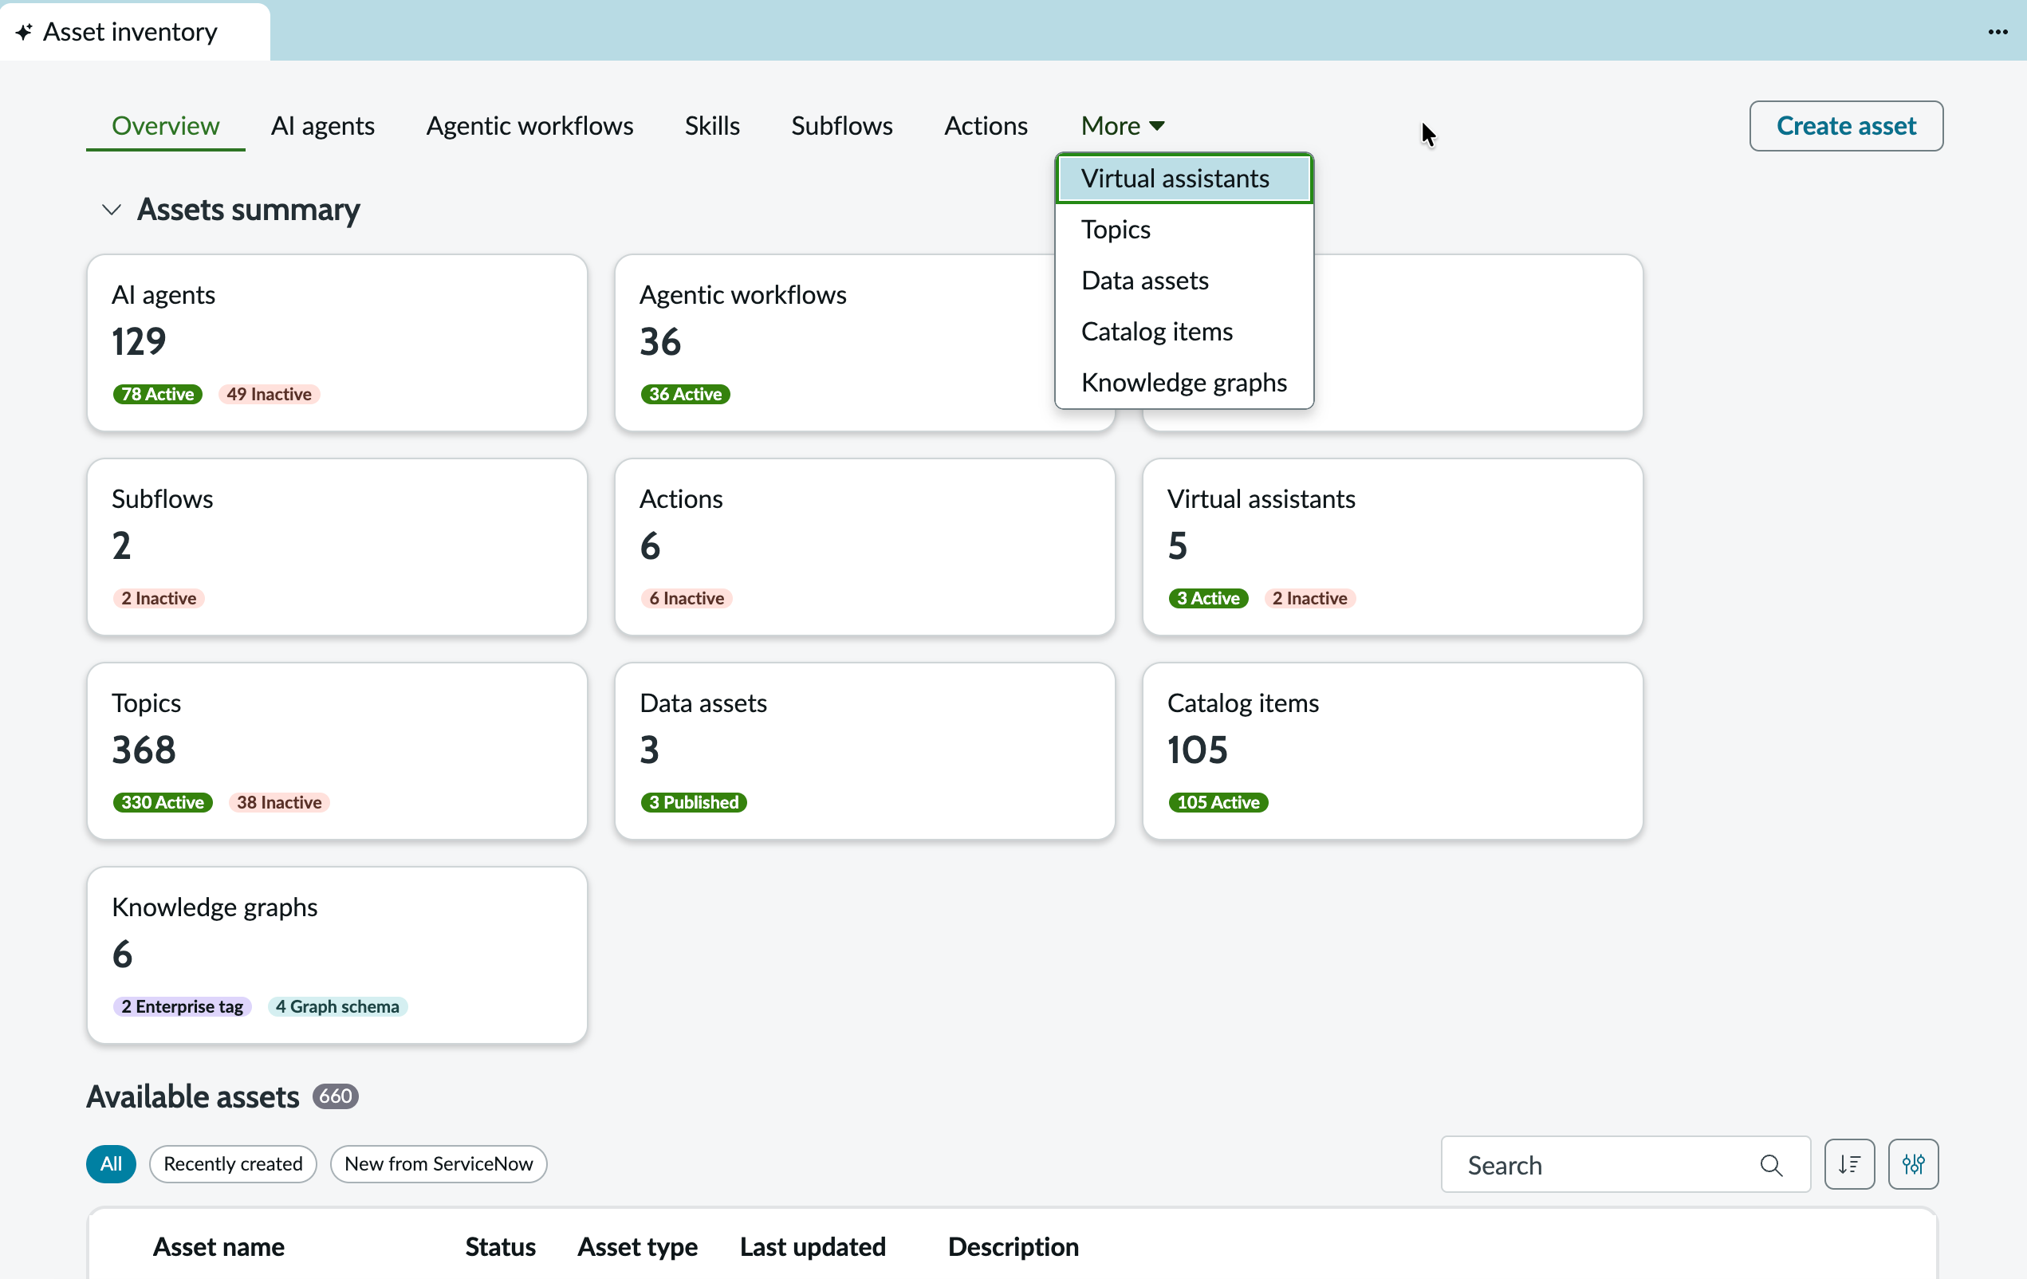Open the AI agents summary card
Viewport: 2027px width, 1279px height.
pos(337,344)
